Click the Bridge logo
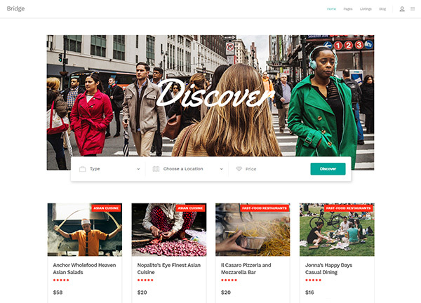Viewport: 421px width, 303px height. 15,8
